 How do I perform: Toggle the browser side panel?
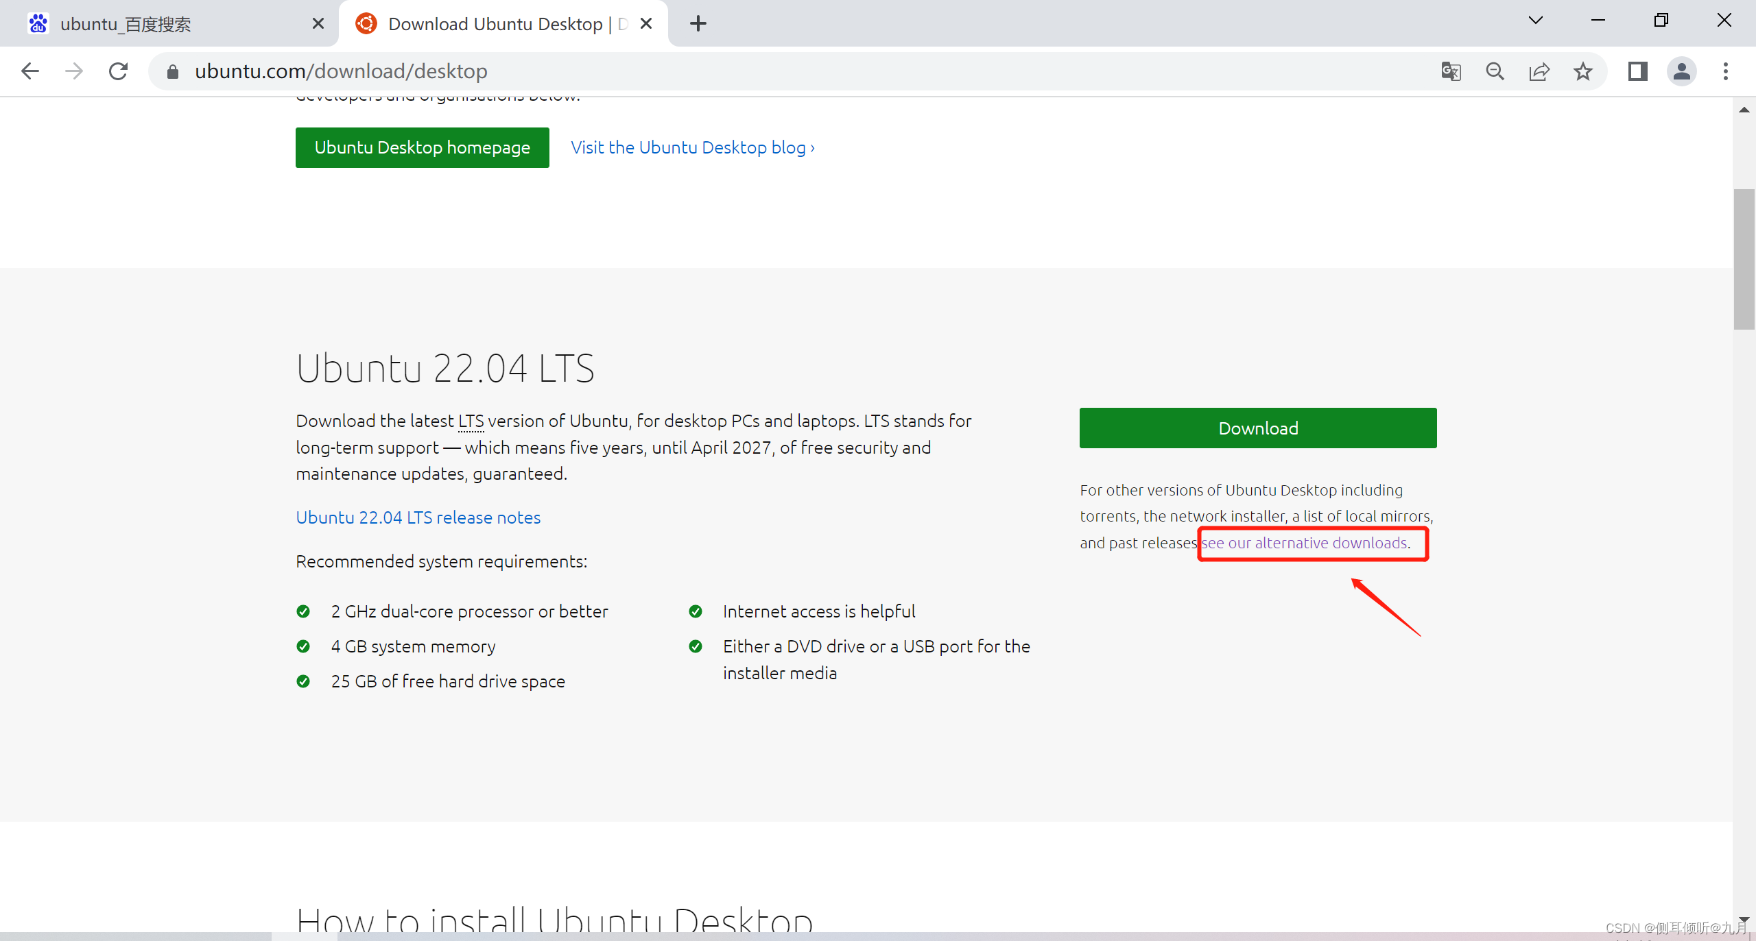(x=1638, y=71)
